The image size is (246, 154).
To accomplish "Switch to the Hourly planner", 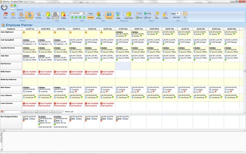I will tap(13, 16).
